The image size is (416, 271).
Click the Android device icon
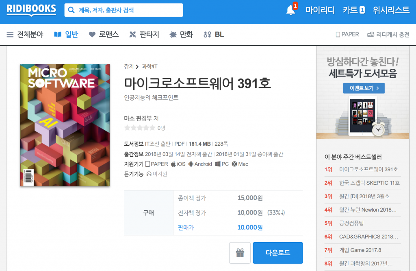pos(191,164)
